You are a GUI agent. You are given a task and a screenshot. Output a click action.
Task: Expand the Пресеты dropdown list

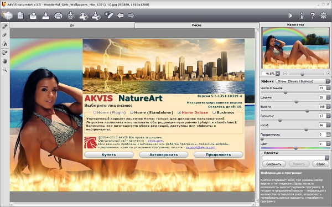pos(327,158)
